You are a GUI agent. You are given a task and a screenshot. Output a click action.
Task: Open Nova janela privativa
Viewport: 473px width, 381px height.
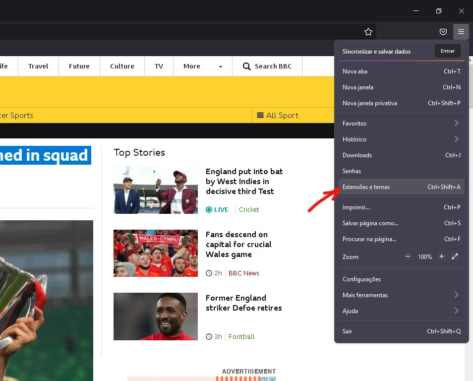click(401, 103)
